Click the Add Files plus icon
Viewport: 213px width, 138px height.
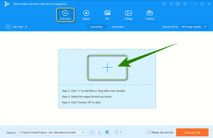click(x=8, y=27)
